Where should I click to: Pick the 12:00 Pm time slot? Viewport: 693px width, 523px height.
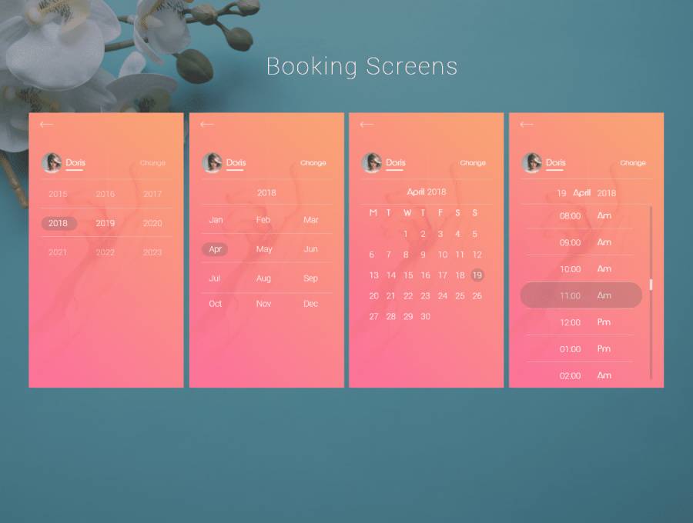click(x=581, y=322)
